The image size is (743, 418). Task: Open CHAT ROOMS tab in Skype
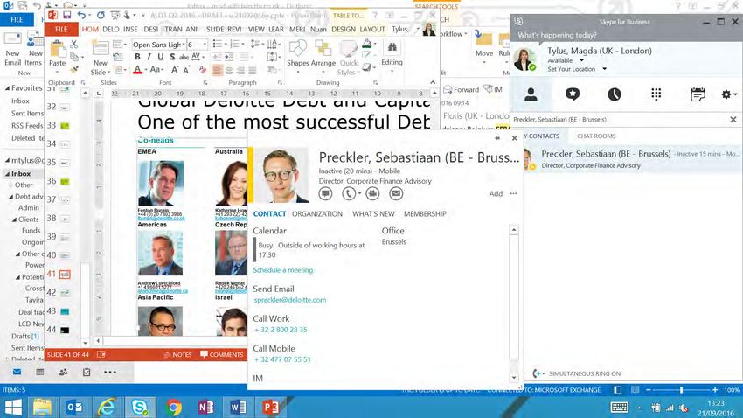[x=596, y=136]
